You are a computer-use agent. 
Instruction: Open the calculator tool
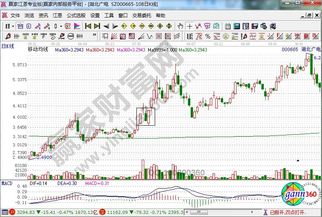[237, 26]
